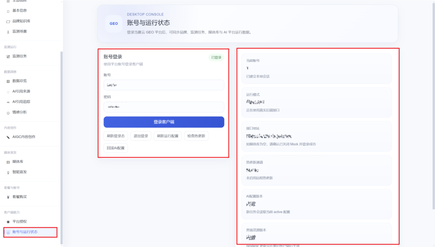Click 刷新运行配置 button
Viewport: 435px width, 247px height.
pos(168,136)
